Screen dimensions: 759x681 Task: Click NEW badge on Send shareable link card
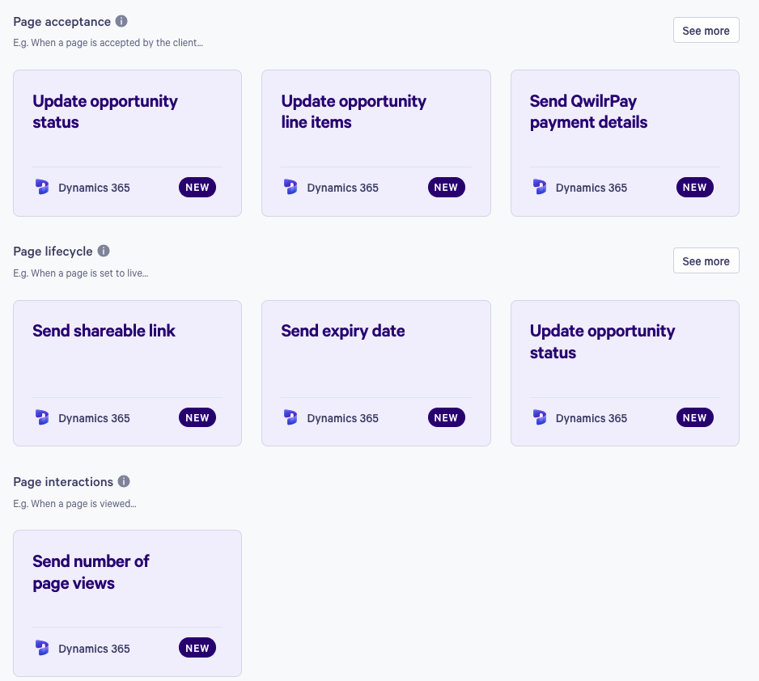(197, 417)
